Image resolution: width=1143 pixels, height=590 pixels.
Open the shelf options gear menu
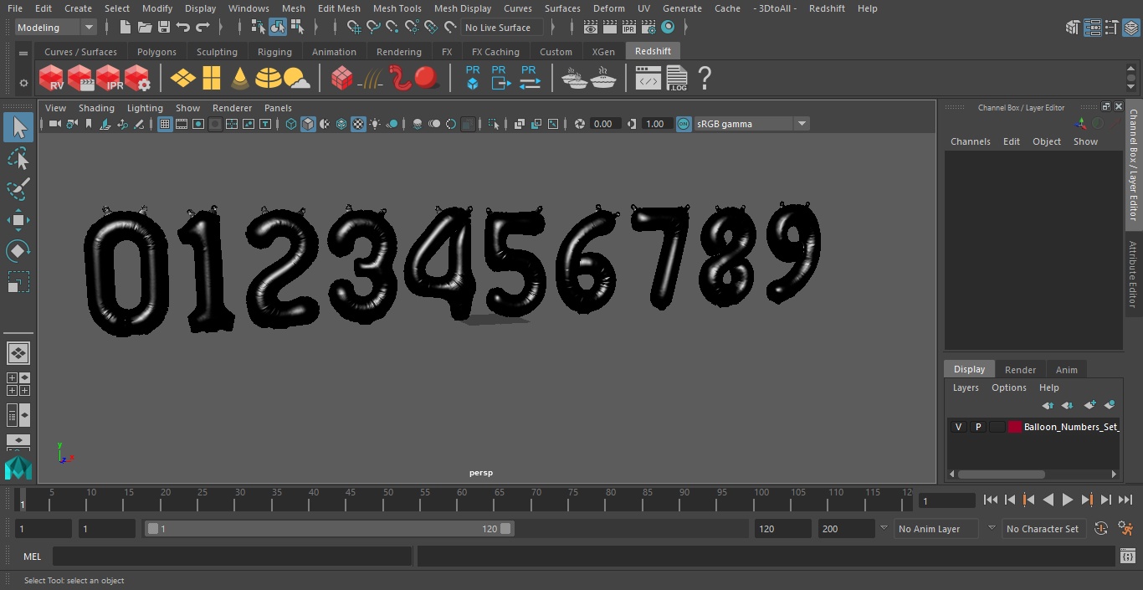click(x=23, y=83)
